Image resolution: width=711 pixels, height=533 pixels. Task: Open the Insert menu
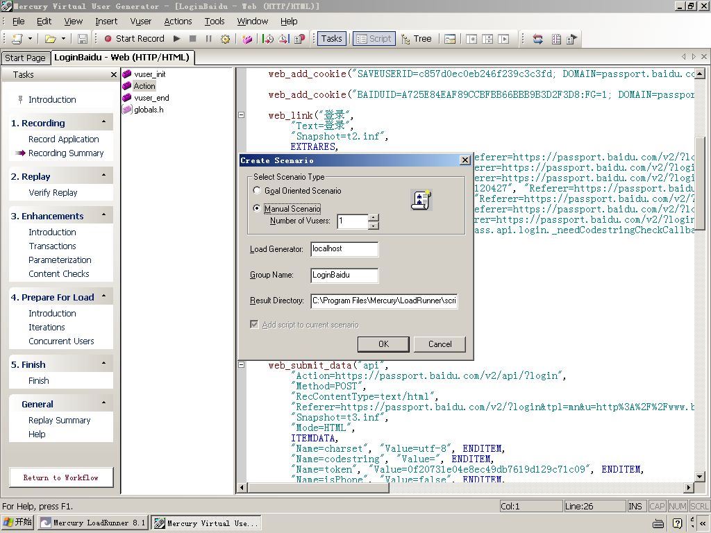106,22
